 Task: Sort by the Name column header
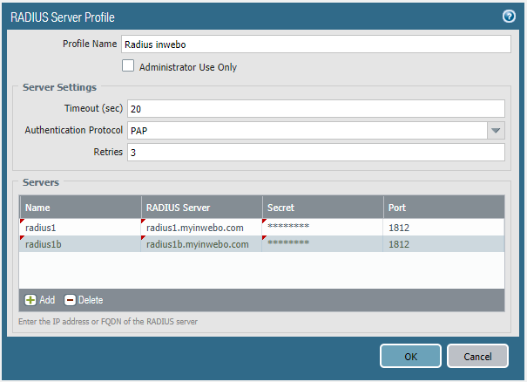pyautogui.click(x=80, y=208)
